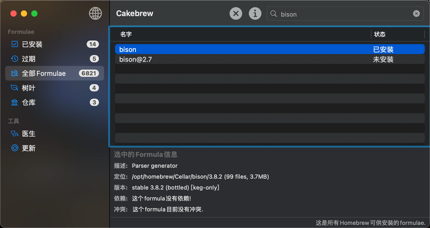430x228 pixels.
Task: Click the 14 badge next to 已安装
Action: click(93, 44)
